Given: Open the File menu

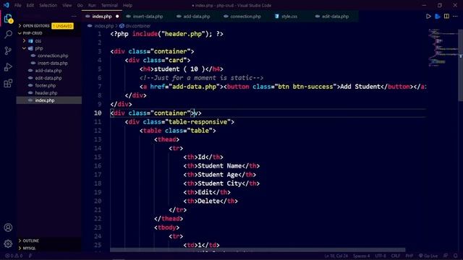Looking at the screenshot, I should (x=17, y=5).
